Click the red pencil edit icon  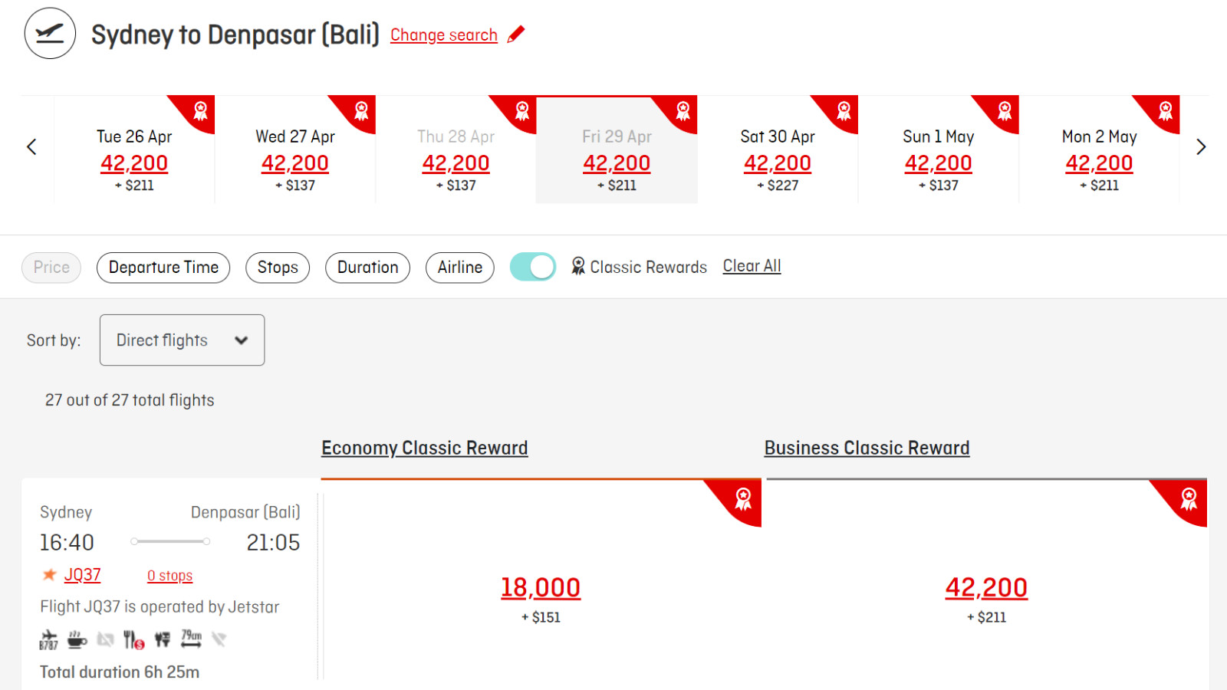point(516,34)
